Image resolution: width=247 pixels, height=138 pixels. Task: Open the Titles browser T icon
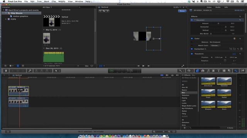(219, 71)
